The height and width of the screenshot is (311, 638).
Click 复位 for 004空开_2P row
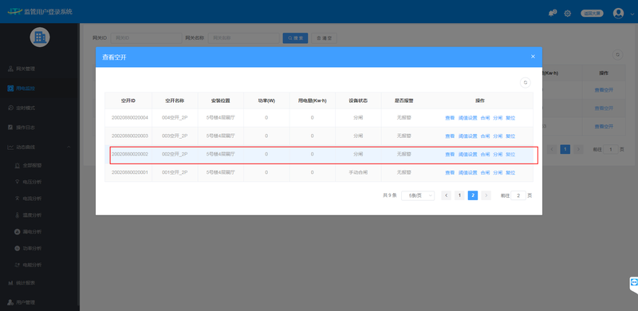[510, 118]
